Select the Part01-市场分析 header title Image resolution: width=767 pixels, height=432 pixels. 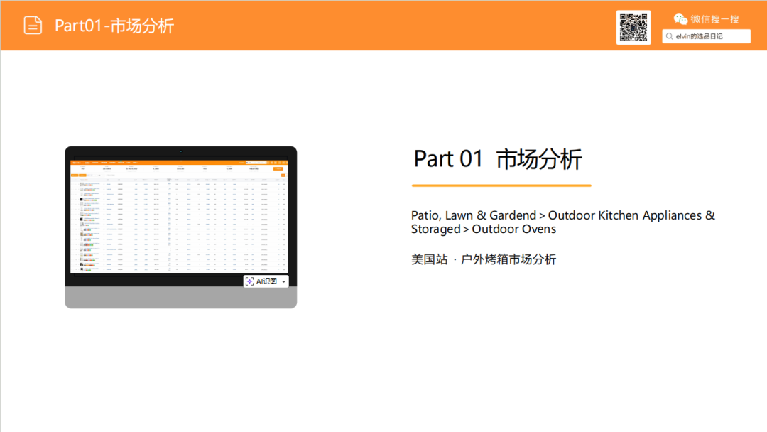tap(114, 26)
